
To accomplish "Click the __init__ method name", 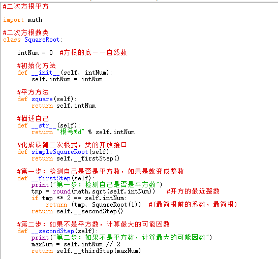I will (46, 73).
